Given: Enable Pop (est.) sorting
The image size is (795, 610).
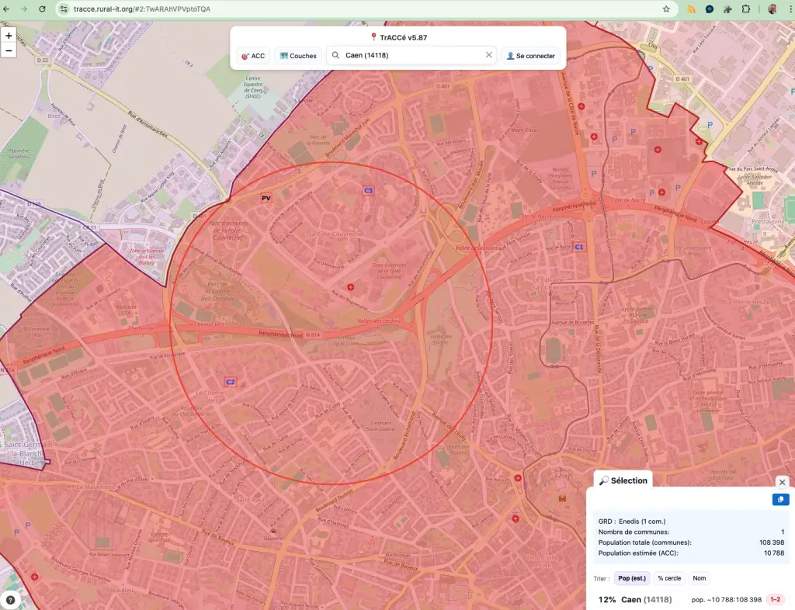Looking at the screenshot, I should point(631,578).
